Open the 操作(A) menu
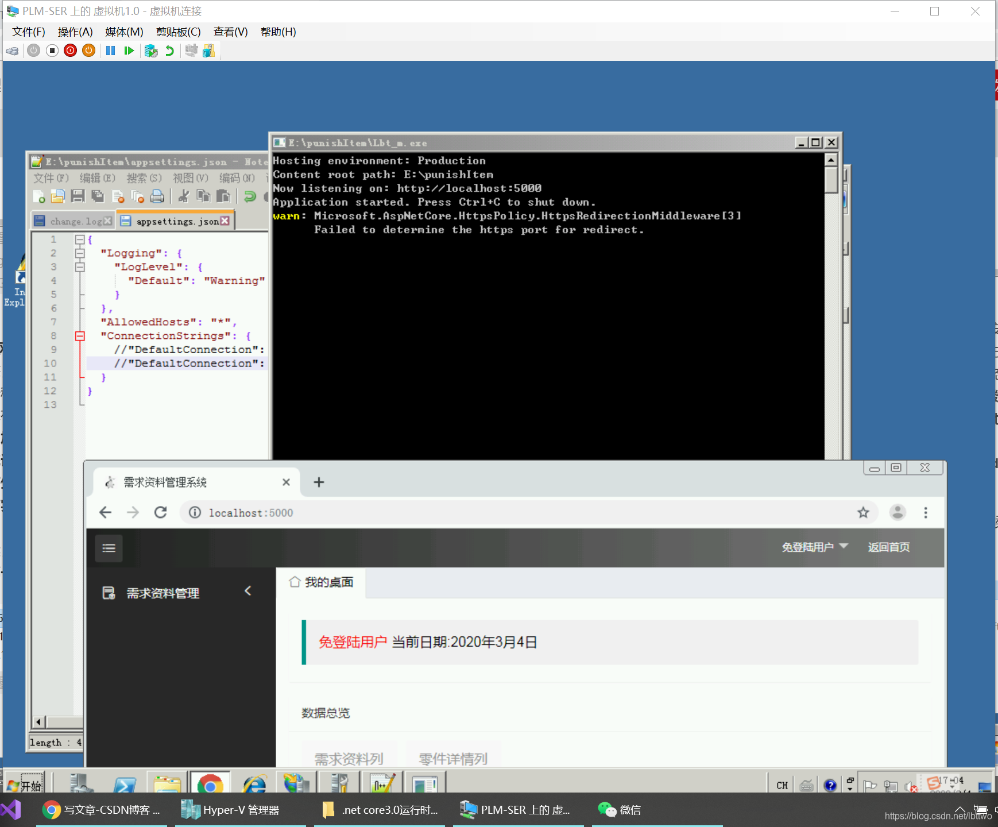998x827 pixels. pos(75,32)
